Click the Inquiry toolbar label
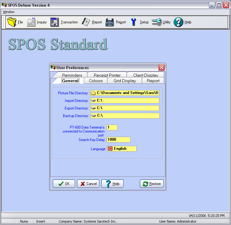 tap(42, 22)
